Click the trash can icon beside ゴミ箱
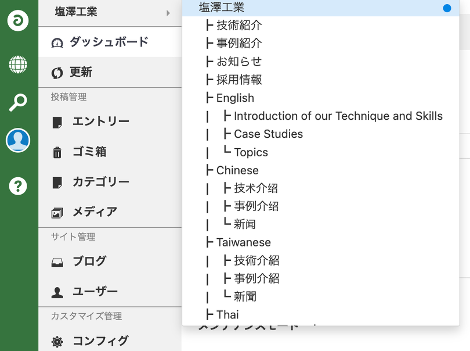 coord(57,152)
